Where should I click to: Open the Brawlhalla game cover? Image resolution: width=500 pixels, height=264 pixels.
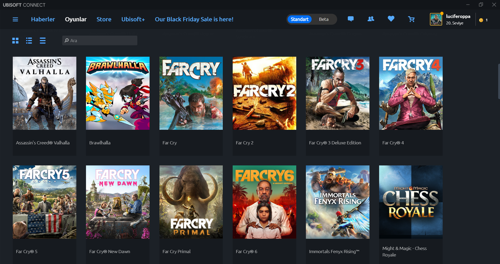point(118,93)
